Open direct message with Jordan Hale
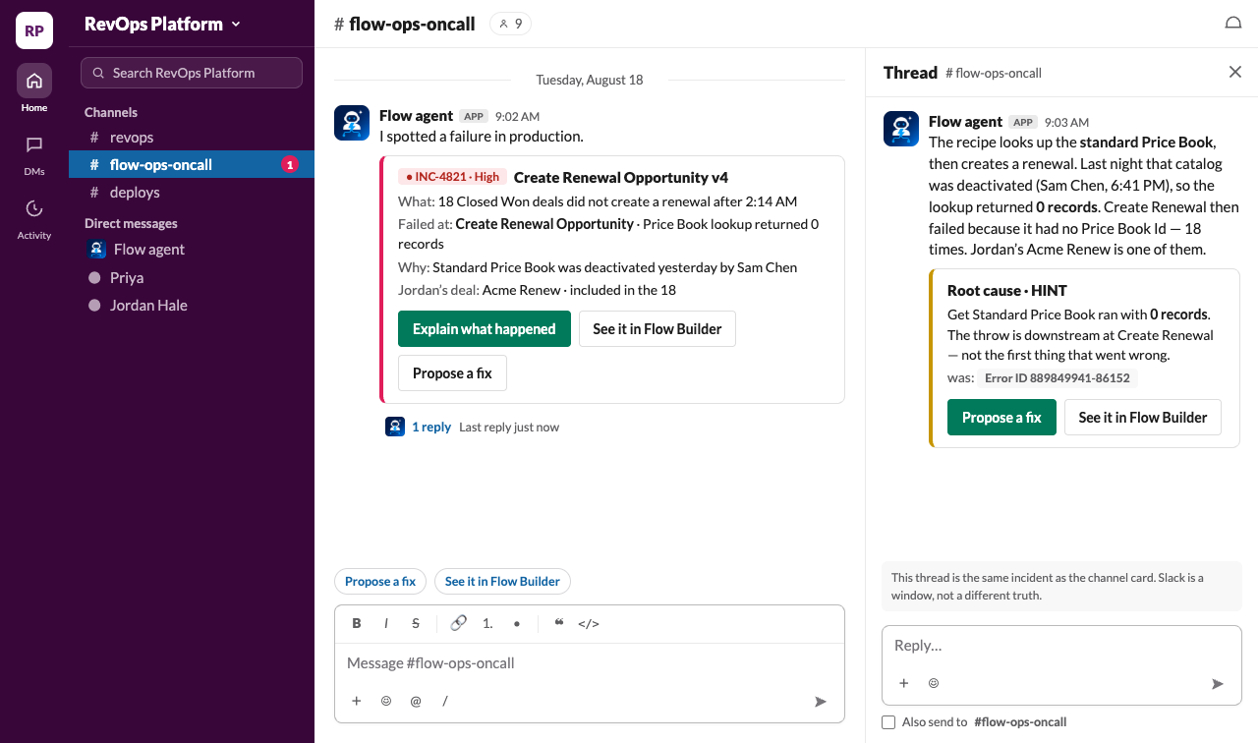Screen dimensions: 1258x743 [192, 306]
